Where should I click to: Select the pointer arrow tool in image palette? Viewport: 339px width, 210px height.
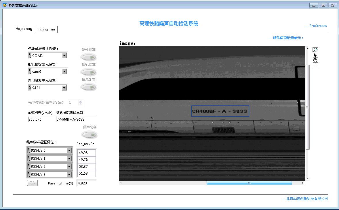click(x=315, y=55)
